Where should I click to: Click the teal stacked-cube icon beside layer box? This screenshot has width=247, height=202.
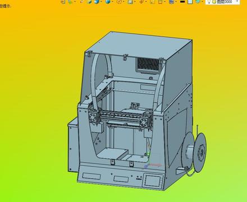[x=198, y=2]
